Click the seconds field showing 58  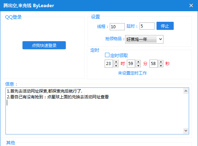[154, 64]
